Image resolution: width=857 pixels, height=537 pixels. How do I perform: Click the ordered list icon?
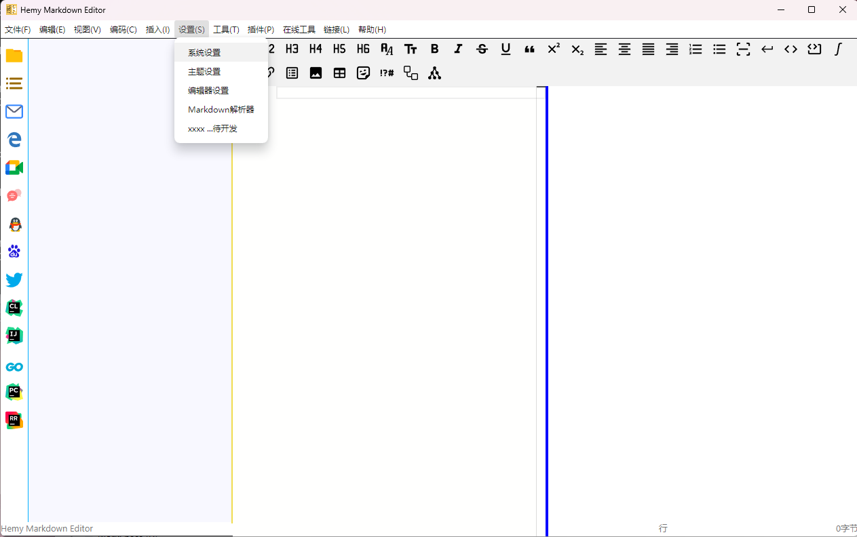coord(696,49)
